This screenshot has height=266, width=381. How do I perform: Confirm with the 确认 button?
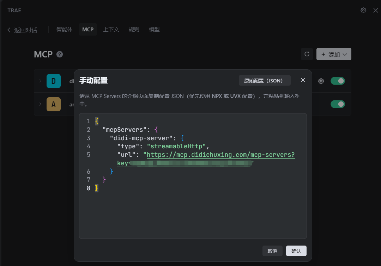[296, 251]
